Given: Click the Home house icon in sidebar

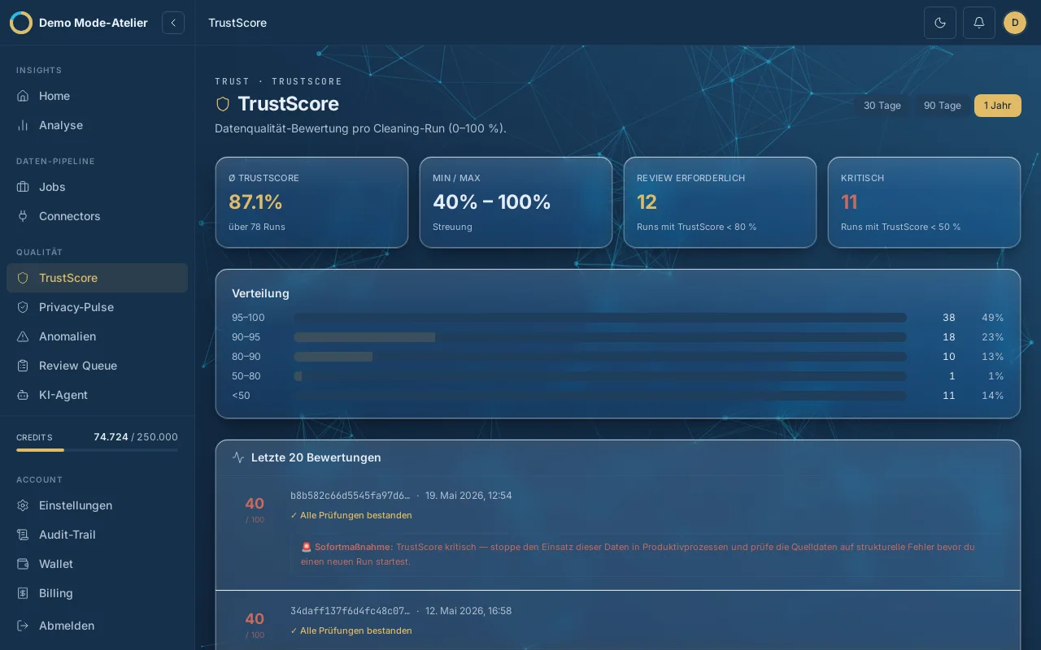Looking at the screenshot, I should 23,96.
